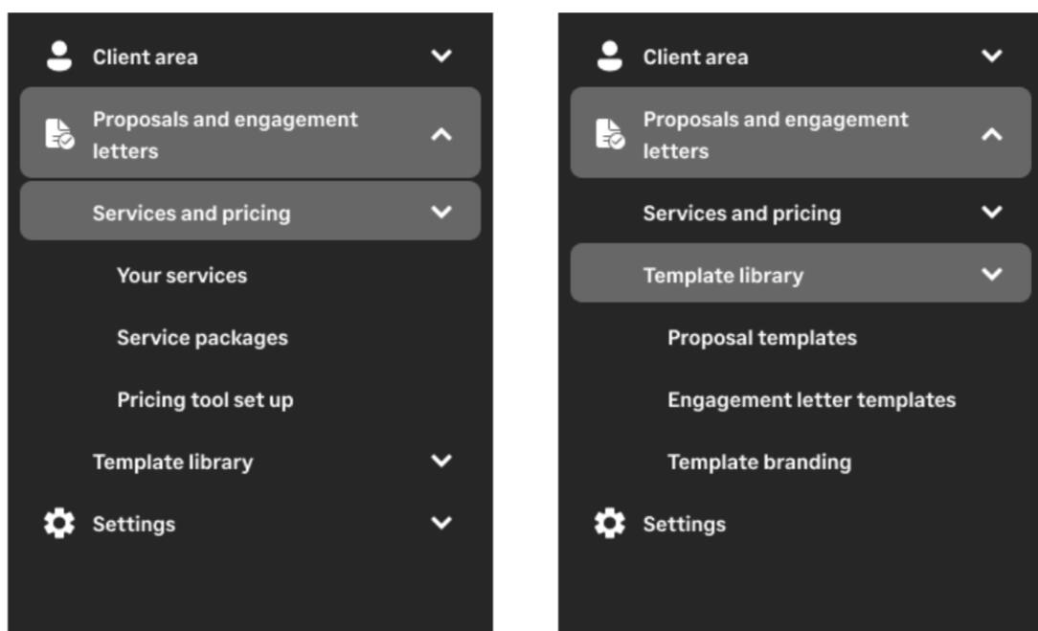The image size is (1038, 631).
Task: Select Engagement letter templates item
Action: 811,400
